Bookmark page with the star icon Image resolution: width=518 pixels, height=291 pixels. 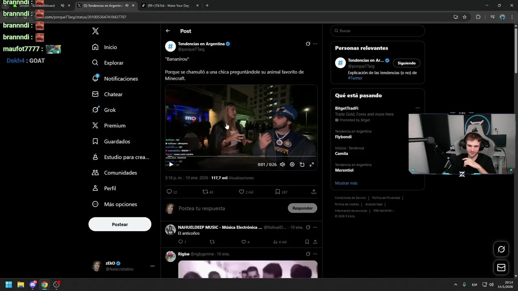[465, 17]
